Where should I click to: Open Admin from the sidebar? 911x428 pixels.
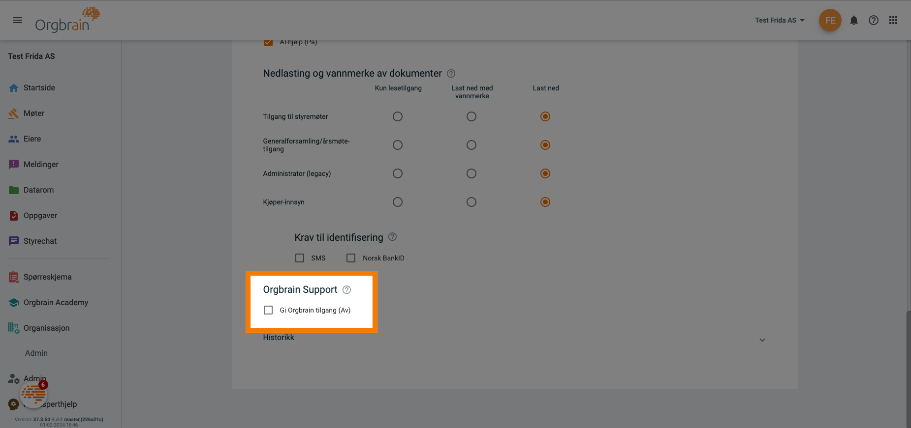[x=34, y=378]
